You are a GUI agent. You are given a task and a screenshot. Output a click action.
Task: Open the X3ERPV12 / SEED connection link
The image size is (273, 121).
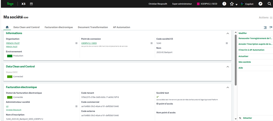click(89, 43)
